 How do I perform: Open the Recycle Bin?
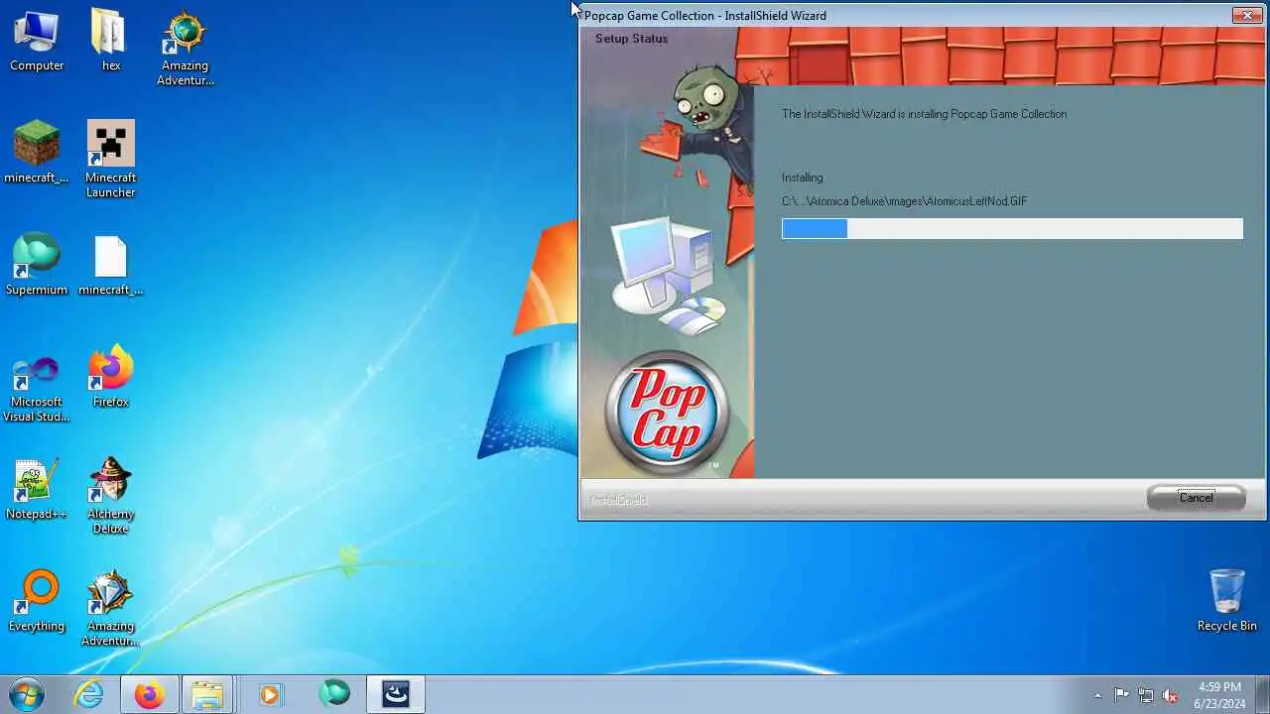coord(1226,601)
